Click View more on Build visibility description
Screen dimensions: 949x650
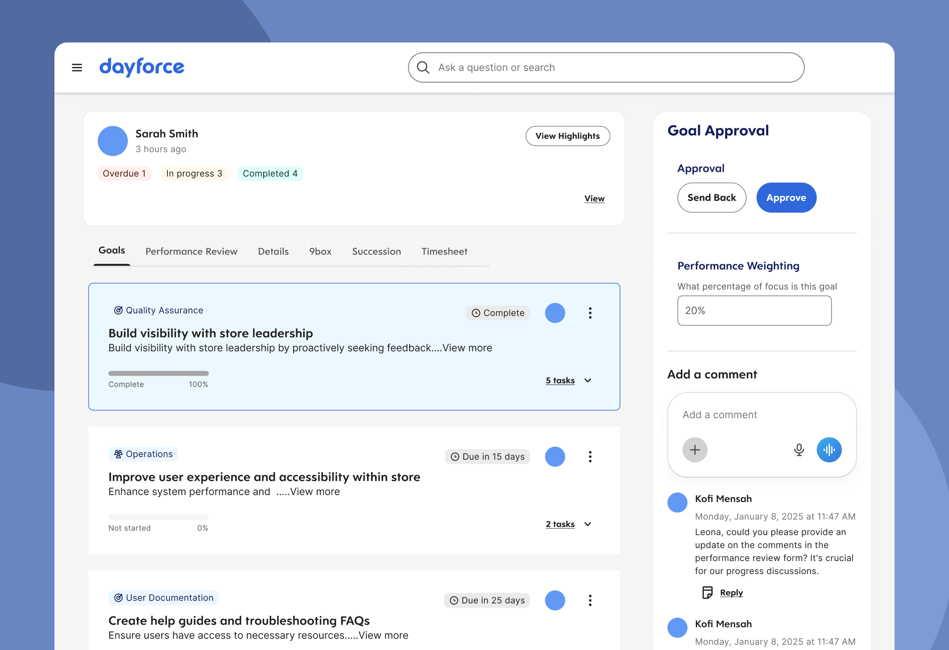click(x=468, y=348)
